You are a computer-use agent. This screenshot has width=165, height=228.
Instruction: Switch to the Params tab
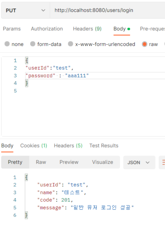(x=12, y=29)
